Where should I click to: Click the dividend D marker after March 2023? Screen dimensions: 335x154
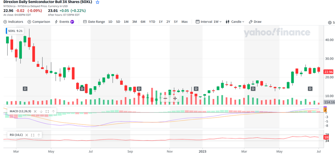click(x=253, y=89)
